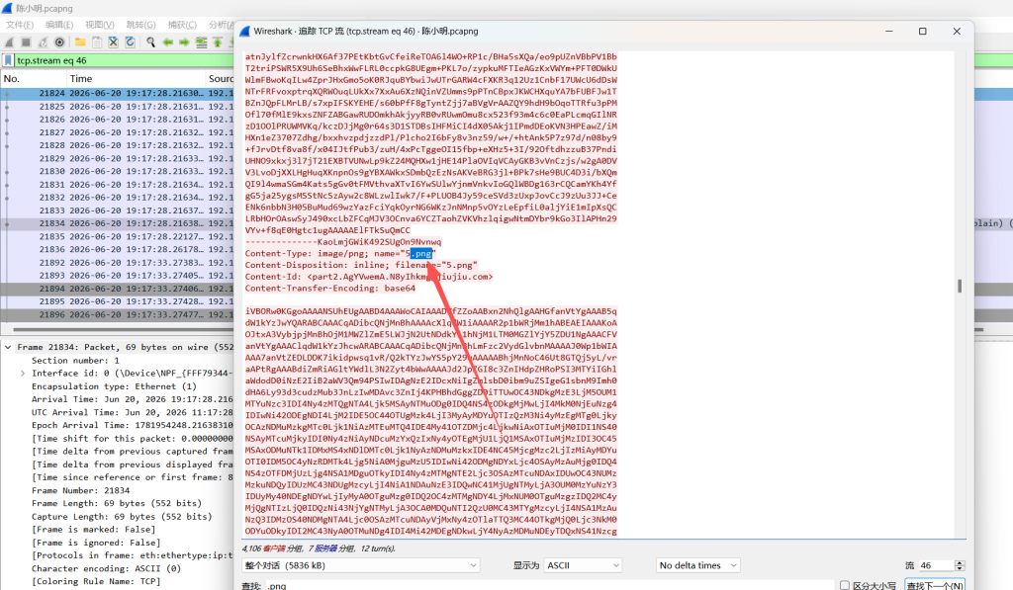Click the stream number field showing 46

tap(936, 565)
